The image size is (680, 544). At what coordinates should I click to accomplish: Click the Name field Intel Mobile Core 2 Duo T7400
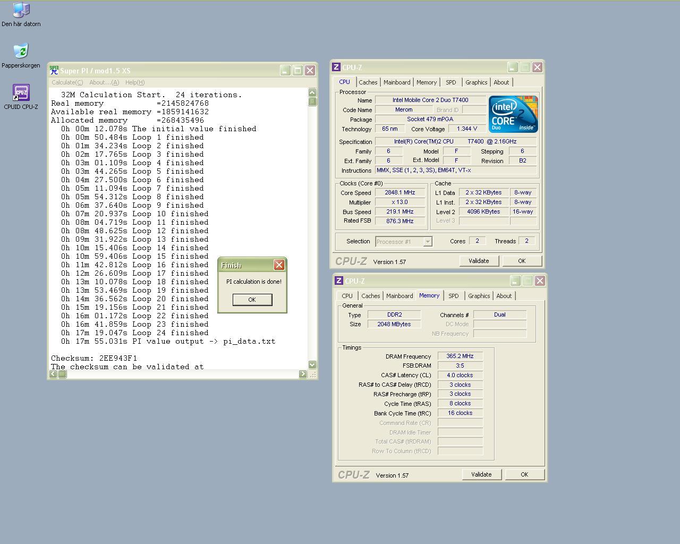tap(430, 100)
